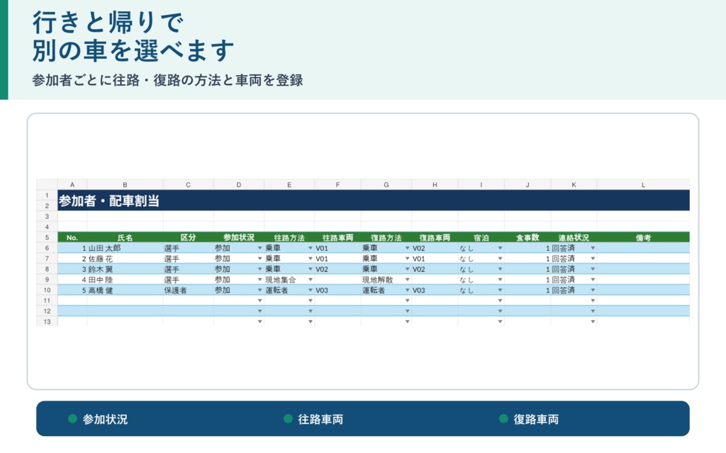Click the 氏名 heading cell
The image size is (726, 453).
(x=125, y=238)
